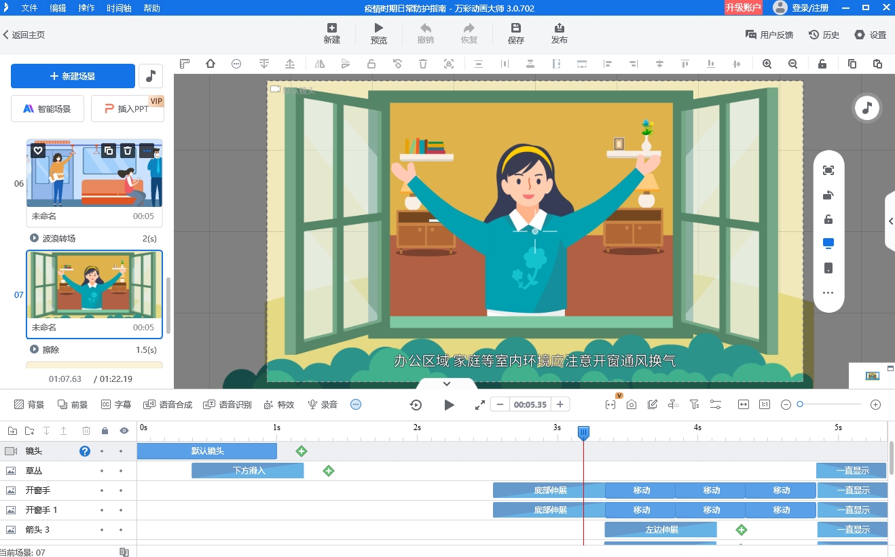The height and width of the screenshot is (557, 895).
Task: Expand the right side panel chevron
Action: [890, 220]
